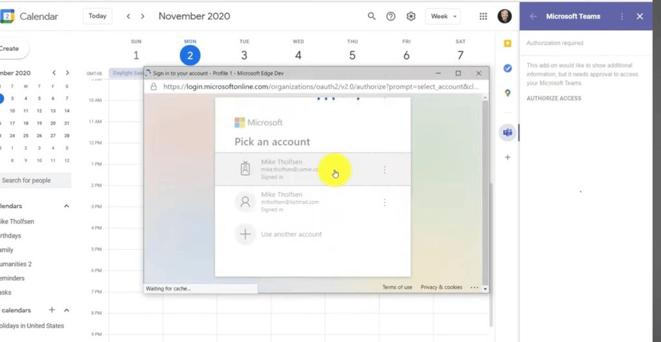Pick day 21 in the mini calendar
Viewport: 661px width, 342px height.
tap(66, 123)
